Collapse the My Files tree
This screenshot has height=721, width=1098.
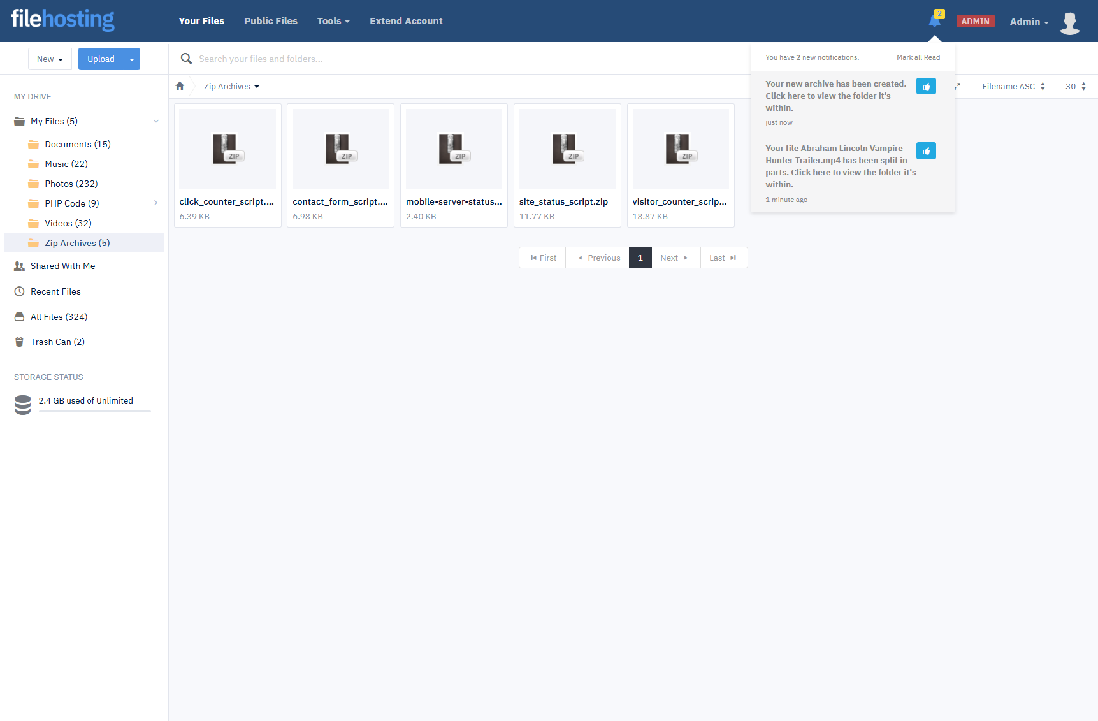(x=155, y=121)
